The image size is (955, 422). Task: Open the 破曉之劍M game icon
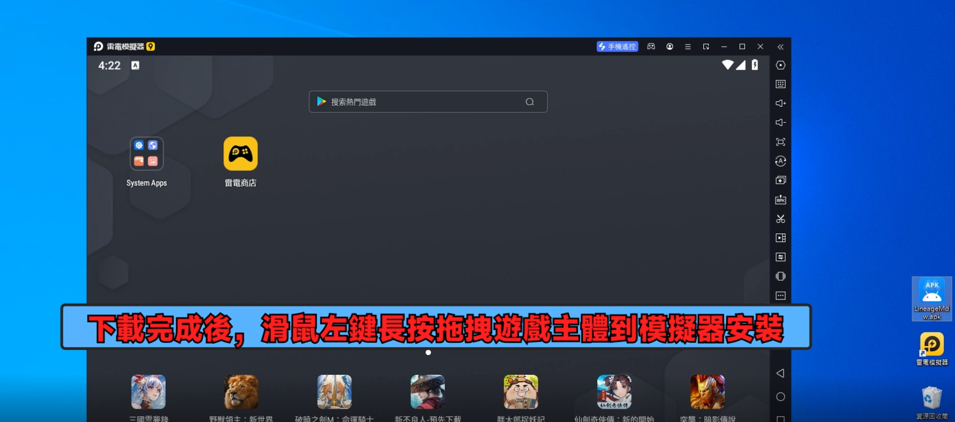pyautogui.click(x=334, y=392)
